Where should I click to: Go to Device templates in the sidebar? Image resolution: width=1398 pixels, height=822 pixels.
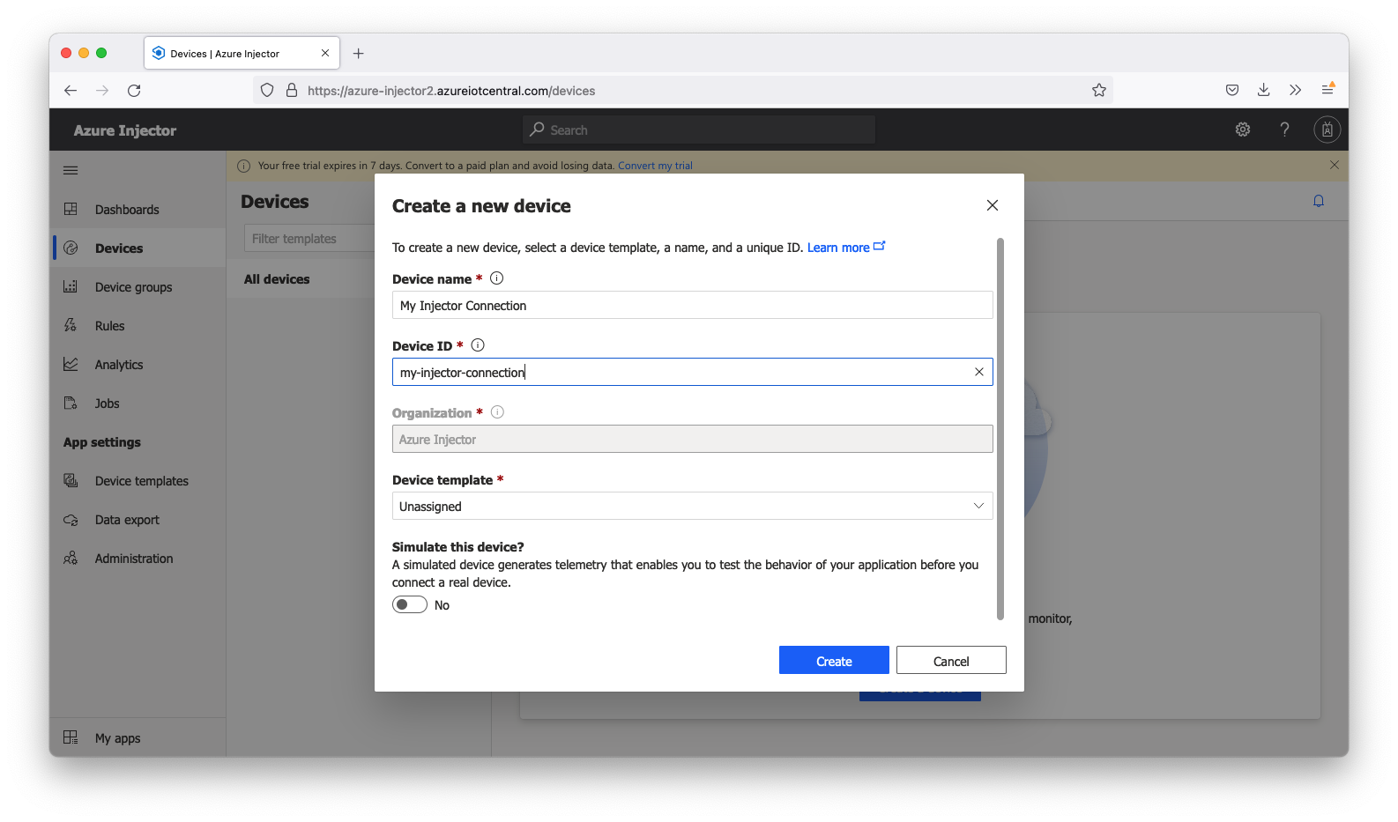141,481
